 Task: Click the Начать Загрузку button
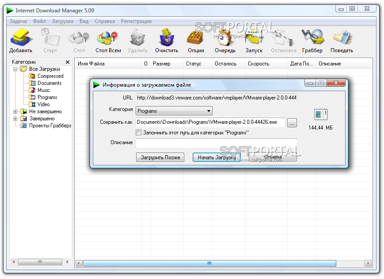[x=217, y=157]
